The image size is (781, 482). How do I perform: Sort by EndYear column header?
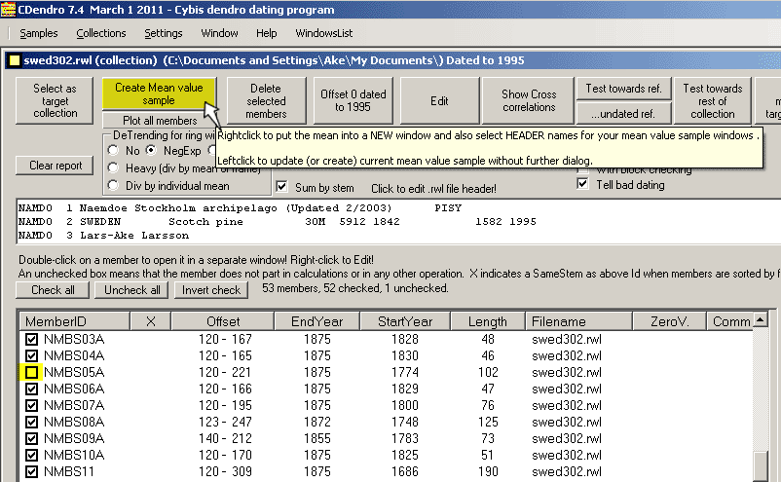coord(317,321)
